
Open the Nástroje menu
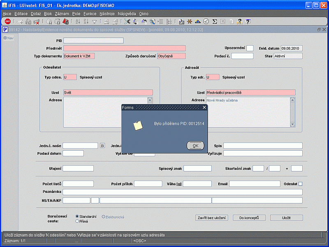[107, 14]
